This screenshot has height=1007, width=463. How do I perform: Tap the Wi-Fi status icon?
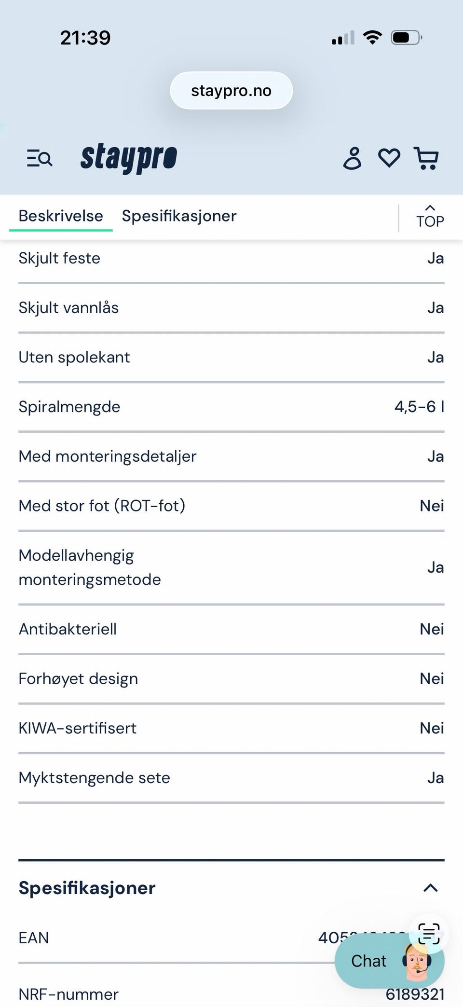372,37
